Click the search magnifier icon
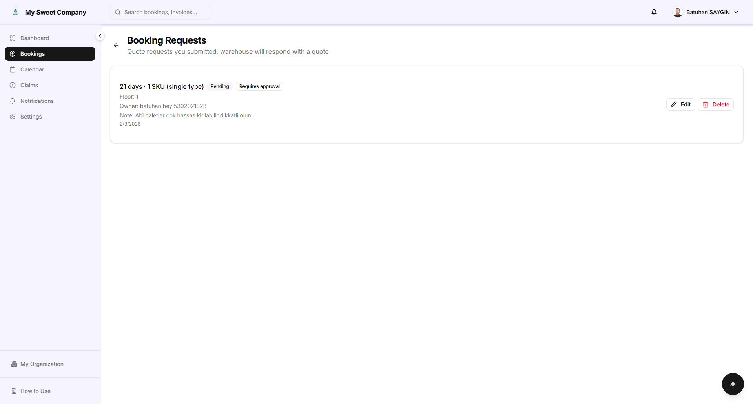Screen dimensions: 753x404 tap(118, 12)
